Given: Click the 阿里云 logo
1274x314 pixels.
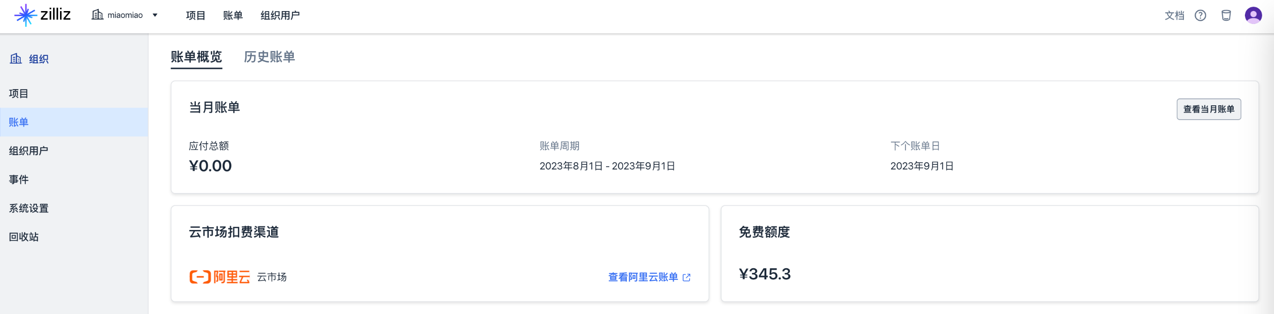Looking at the screenshot, I should click(x=219, y=277).
